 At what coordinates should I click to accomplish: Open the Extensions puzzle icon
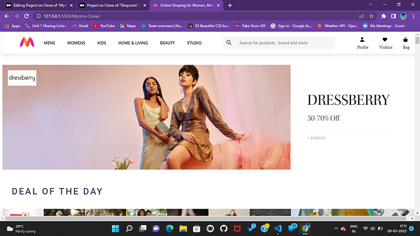(383, 16)
